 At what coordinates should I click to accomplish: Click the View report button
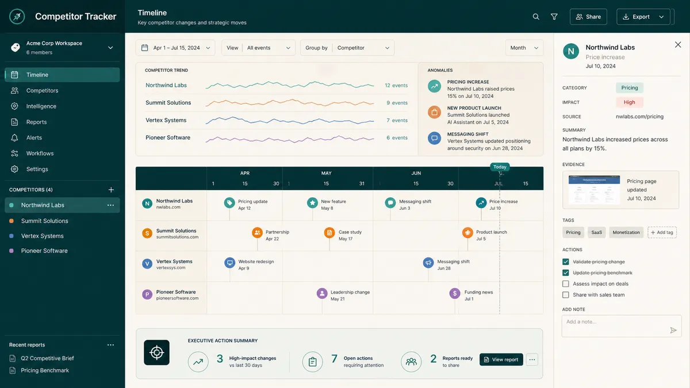pos(501,360)
